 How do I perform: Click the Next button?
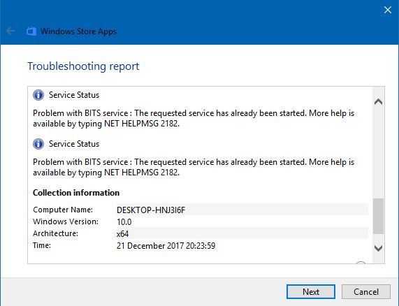click(x=311, y=291)
